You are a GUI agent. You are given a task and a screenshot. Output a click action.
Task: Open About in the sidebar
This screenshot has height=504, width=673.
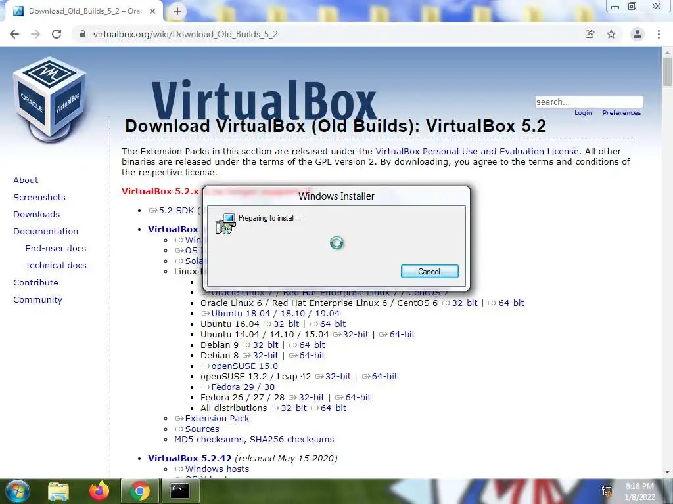(26, 180)
